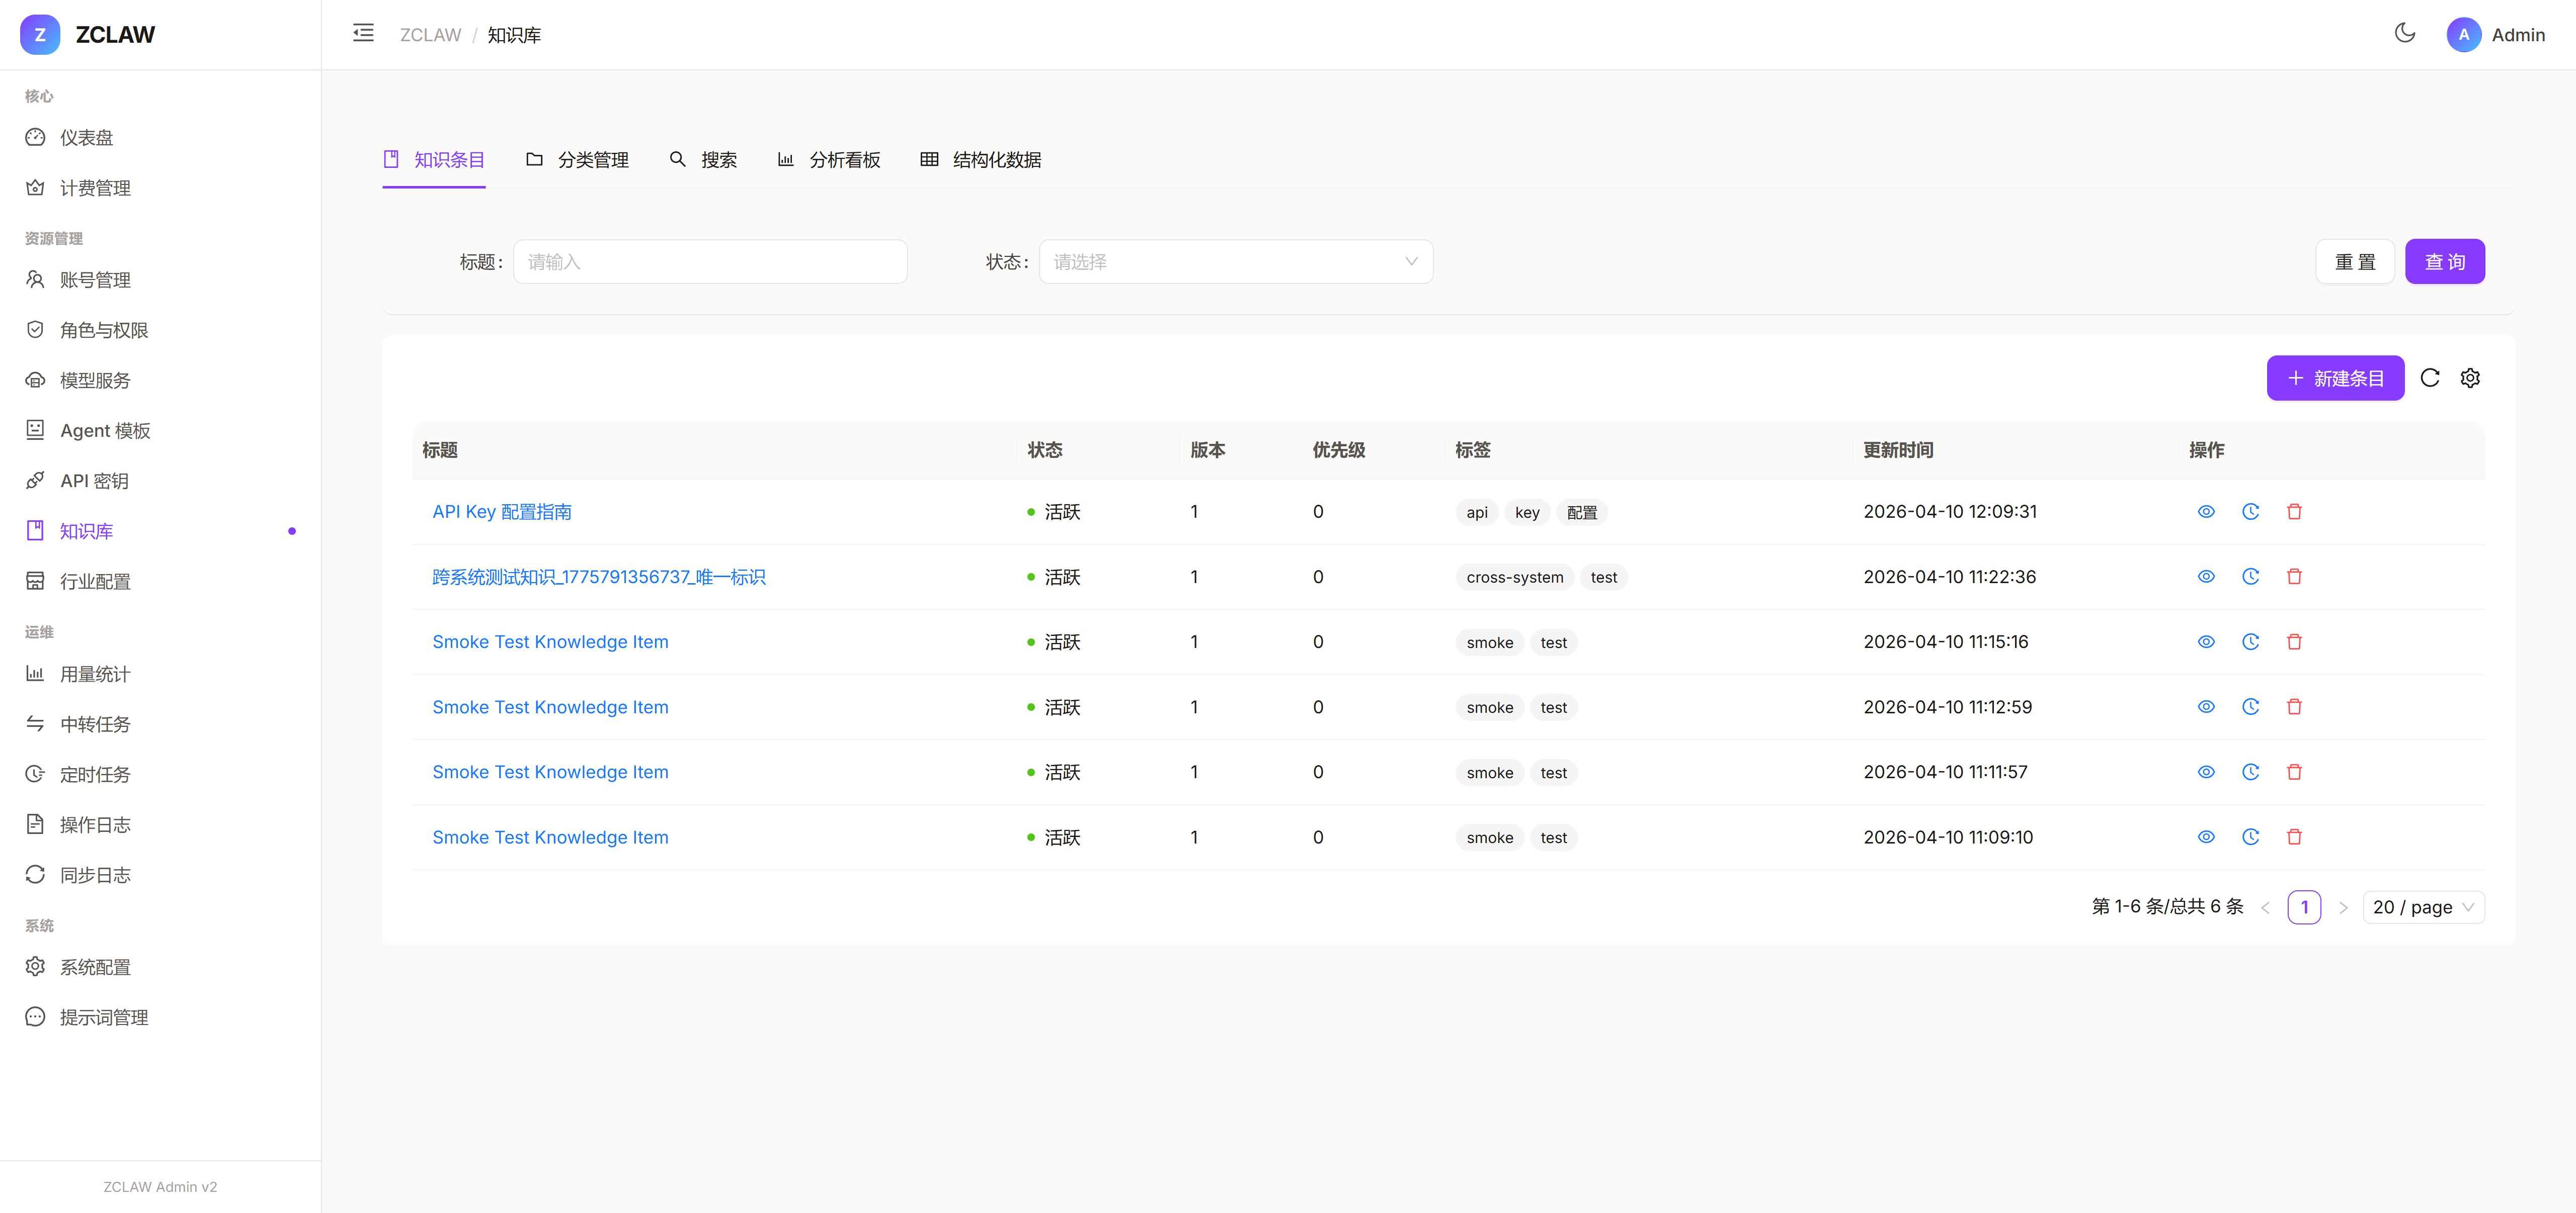2576x1213 pixels.
Task: Delete the API Key 配置指南 entry
Action: [2294, 512]
